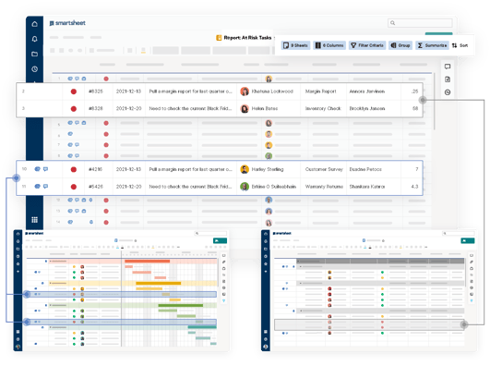The width and height of the screenshot is (490, 366).
Task: Click the Conversations icon in right panel
Action: click(448, 67)
